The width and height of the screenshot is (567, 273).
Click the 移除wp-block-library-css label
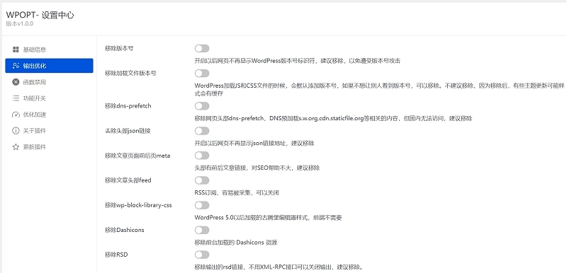(x=138, y=205)
